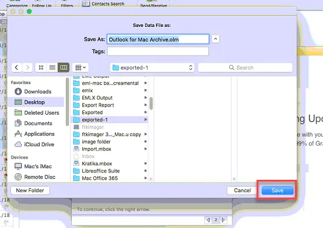Select ftkimager 3..._Mac.u copy folder
This screenshot has width=323, height=228.
[x=110, y=134]
